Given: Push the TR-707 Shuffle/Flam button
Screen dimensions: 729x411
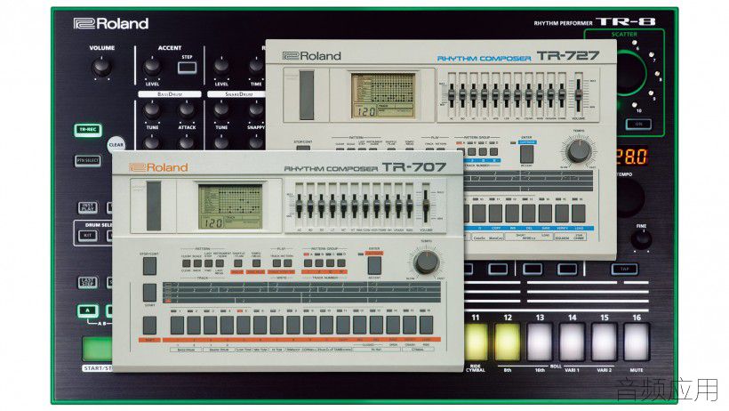Looking at the screenshot, I should (x=237, y=263).
